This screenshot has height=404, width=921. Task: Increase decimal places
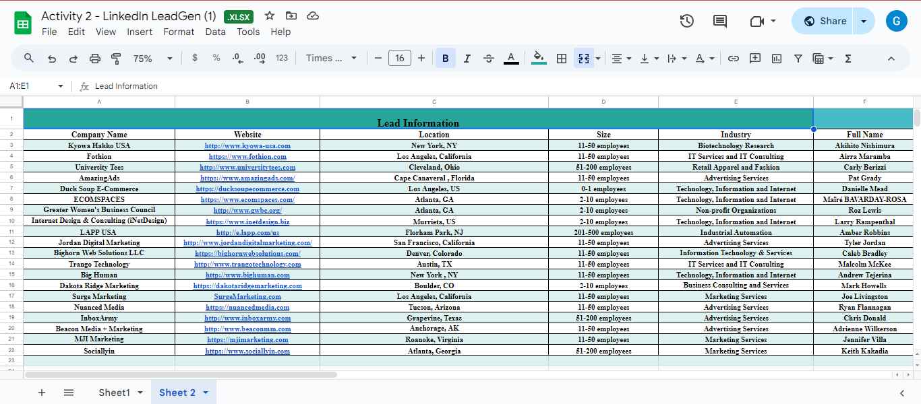(x=260, y=59)
